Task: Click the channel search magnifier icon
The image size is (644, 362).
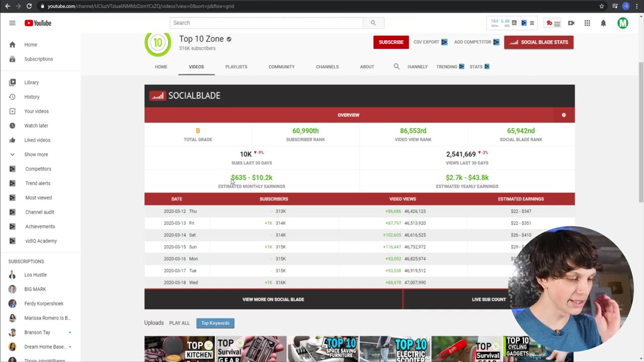Action: point(396,66)
